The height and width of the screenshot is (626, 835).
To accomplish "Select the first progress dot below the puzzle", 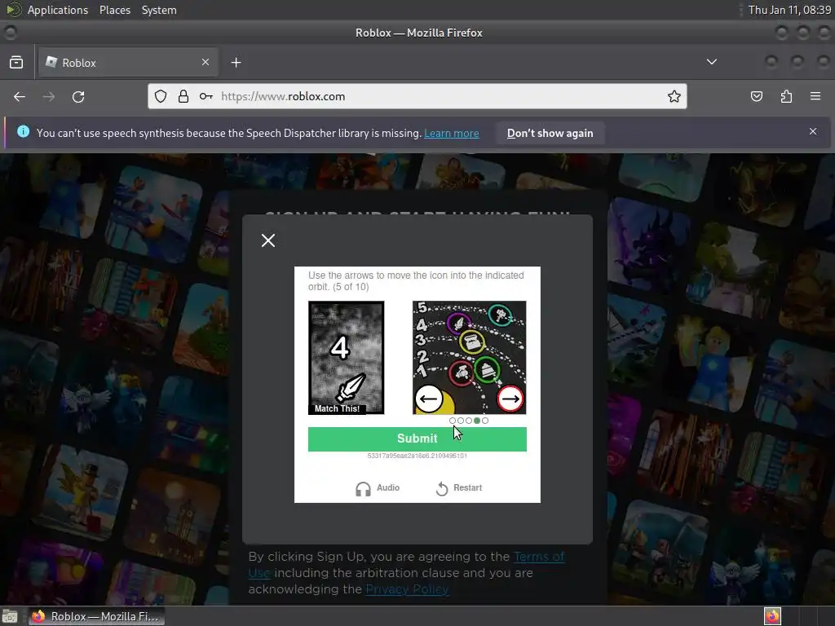I will 453,421.
